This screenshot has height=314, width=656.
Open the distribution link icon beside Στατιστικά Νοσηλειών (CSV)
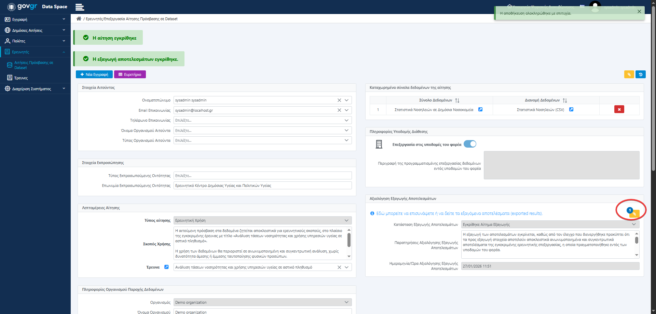tap(571, 109)
